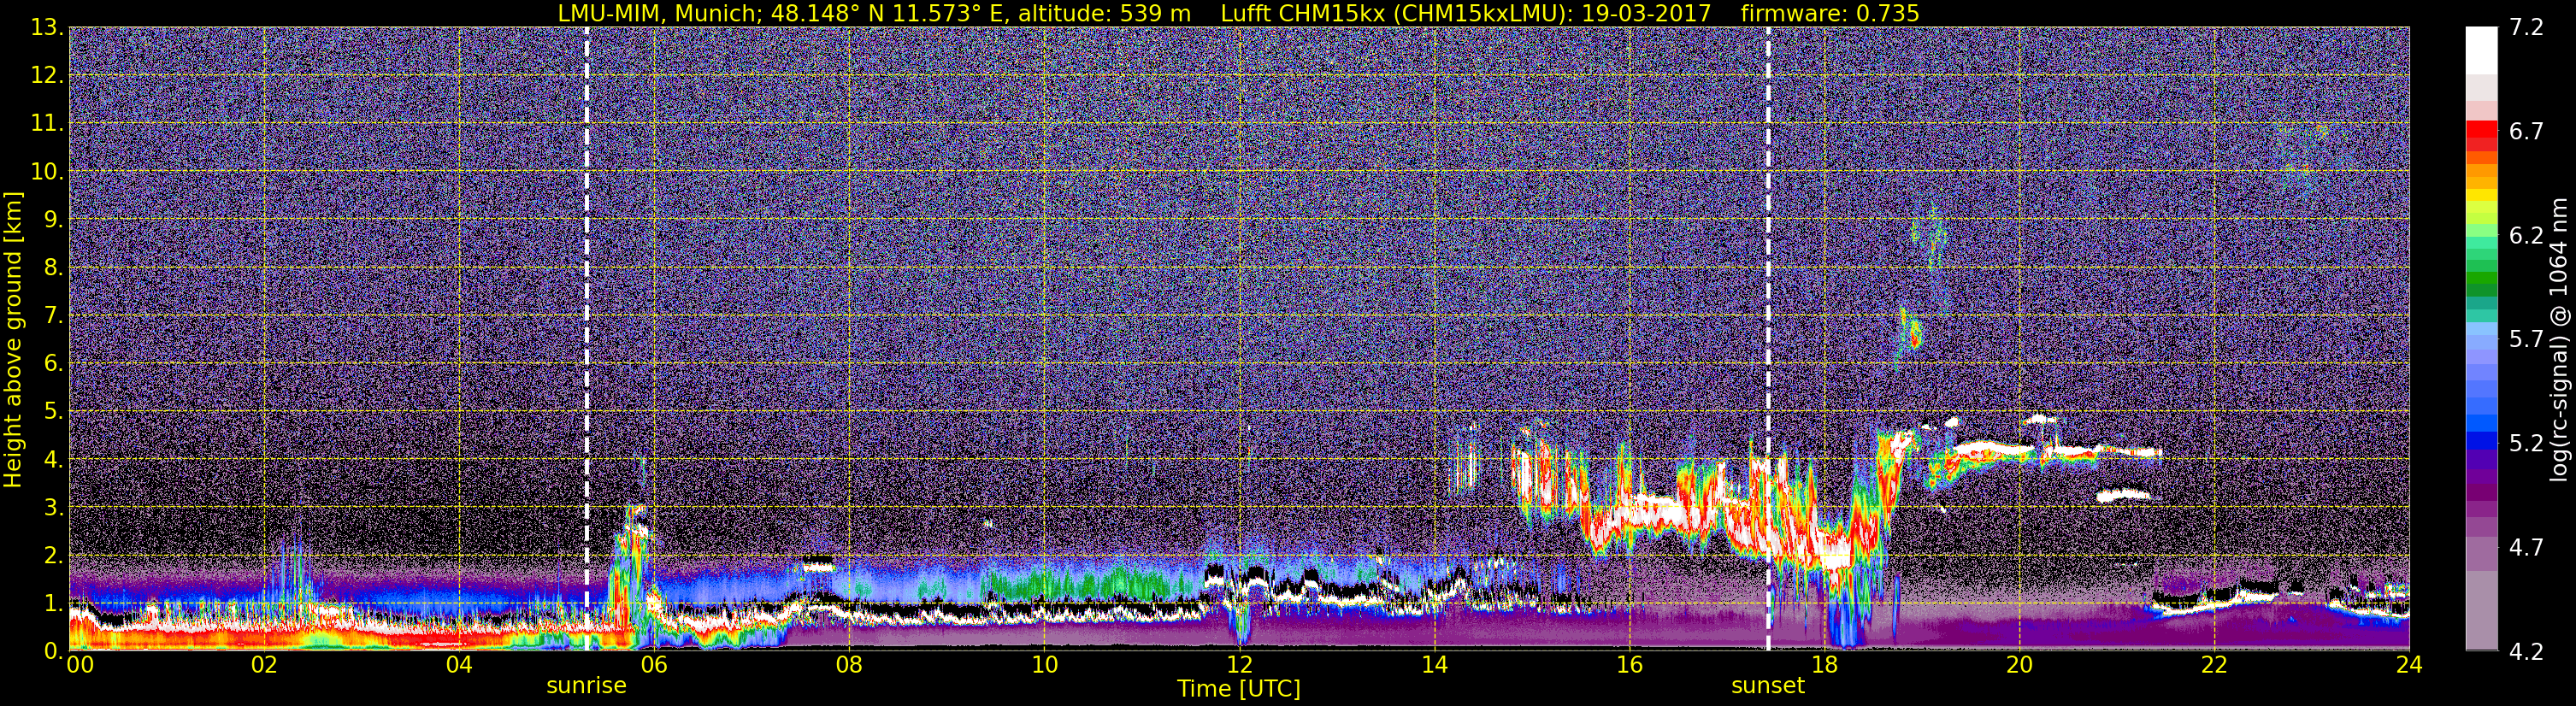This screenshot has height=706, width=2576.
Task: Click the isolated cloud patch near 6.5 km
Action: click(x=1911, y=333)
